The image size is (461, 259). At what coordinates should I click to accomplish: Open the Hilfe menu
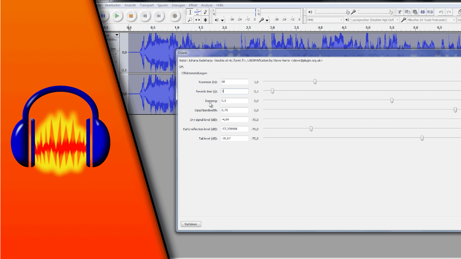(x=220, y=5)
